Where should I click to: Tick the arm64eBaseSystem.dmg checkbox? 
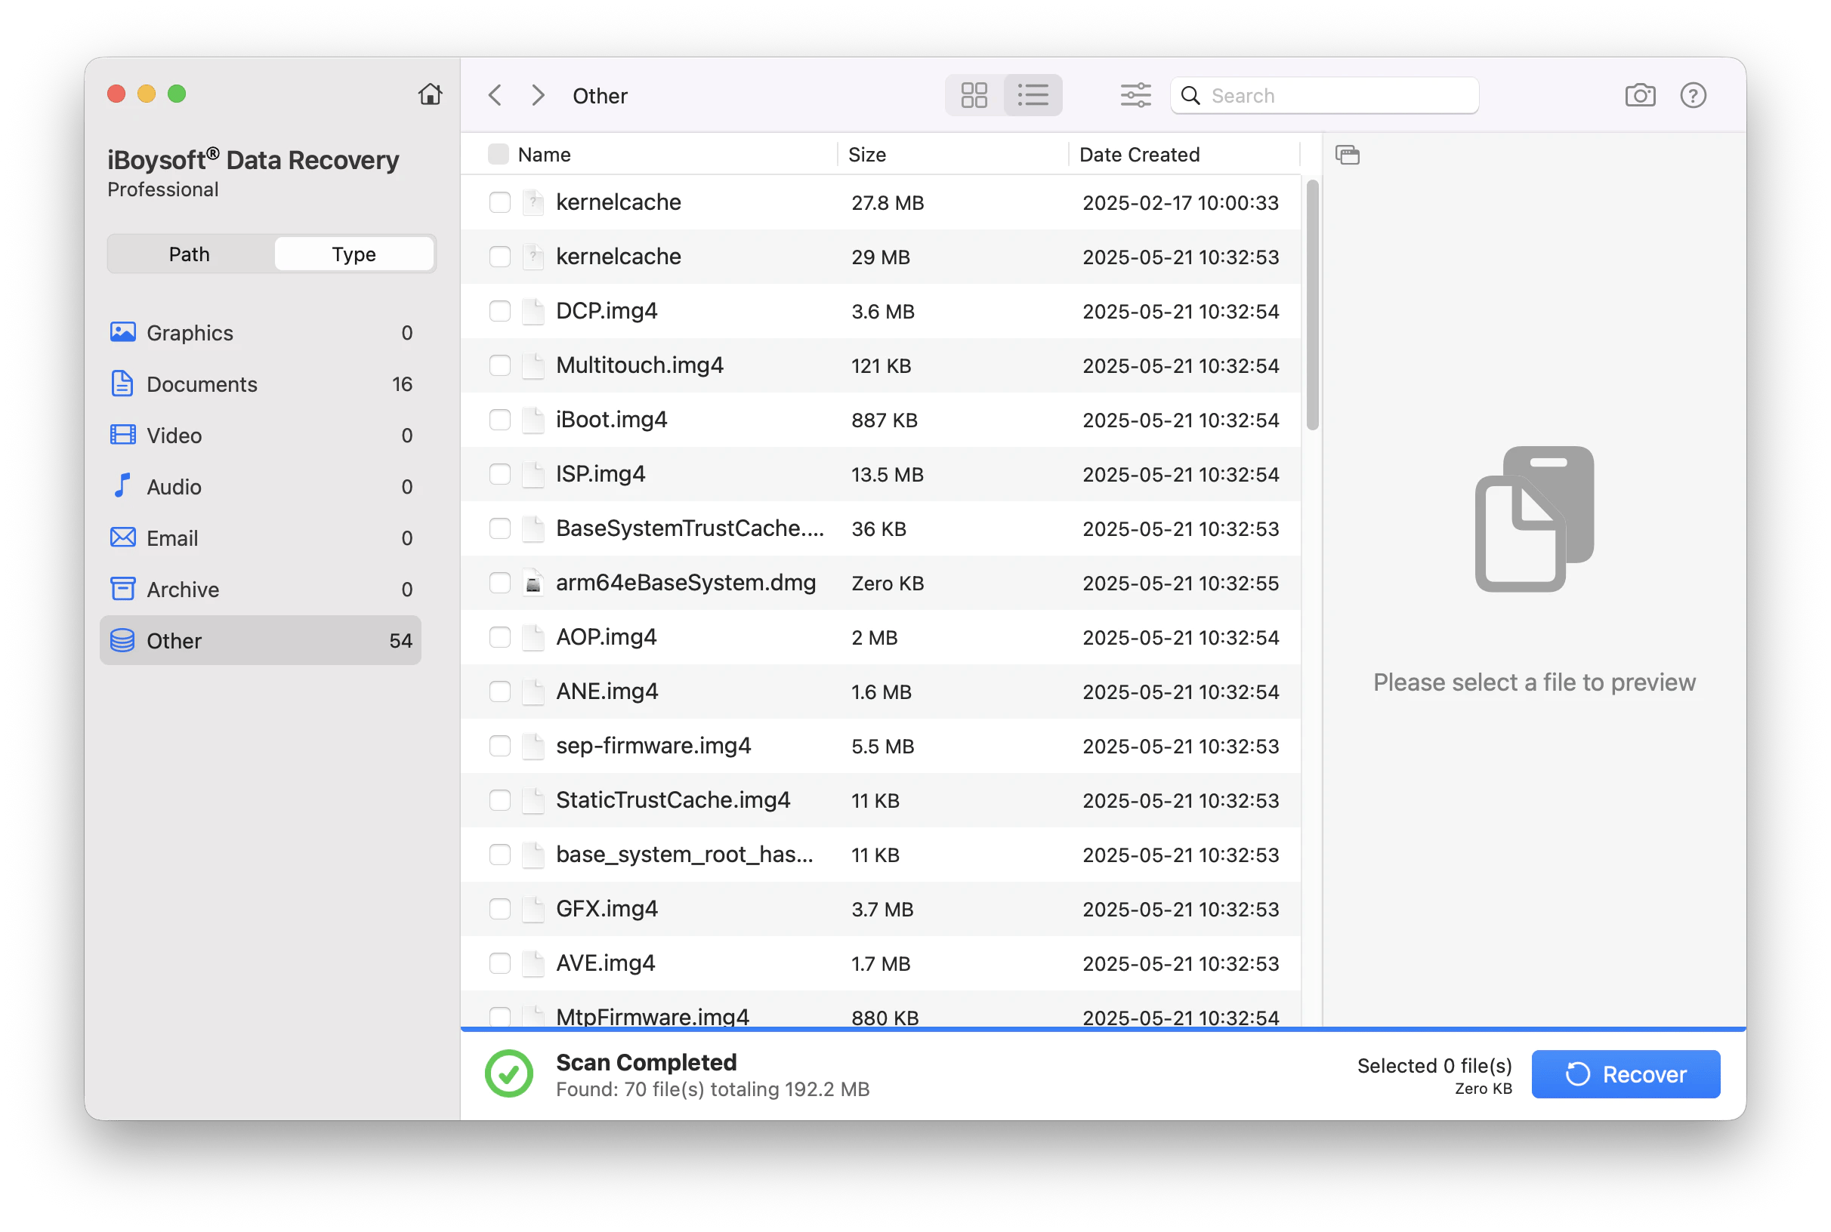pyautogui.click(x=500, y=583)
